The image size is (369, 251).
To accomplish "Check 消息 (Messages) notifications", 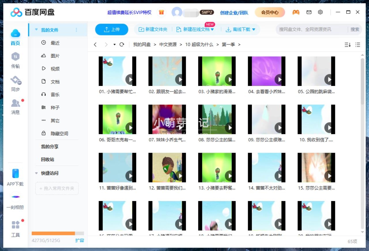I will [16, 107].
